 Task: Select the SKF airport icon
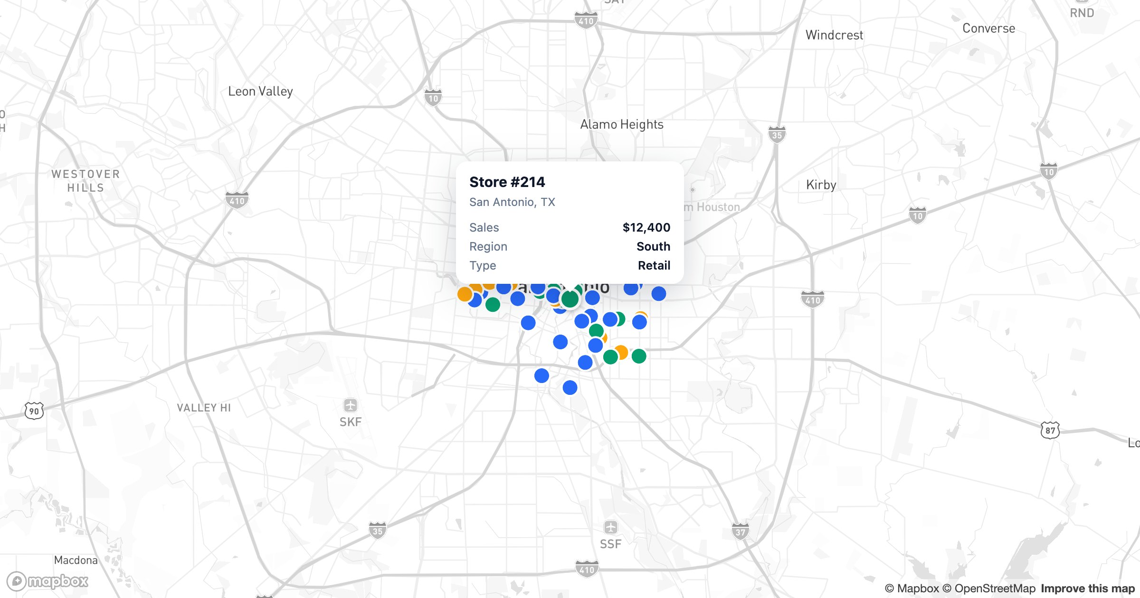(x=351, y=406)
